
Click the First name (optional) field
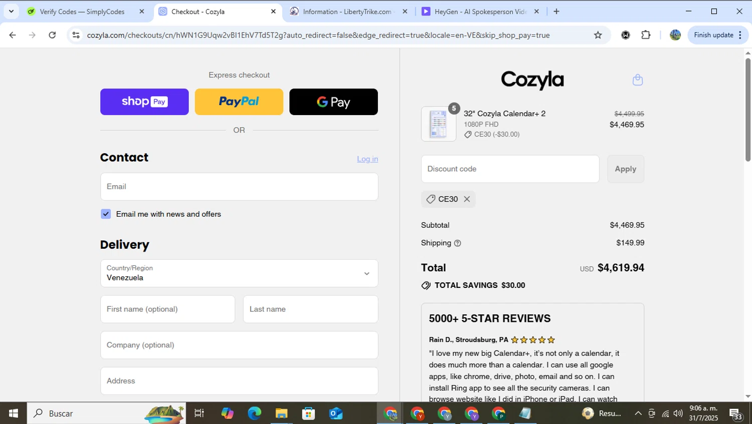(x=167, y=309)
